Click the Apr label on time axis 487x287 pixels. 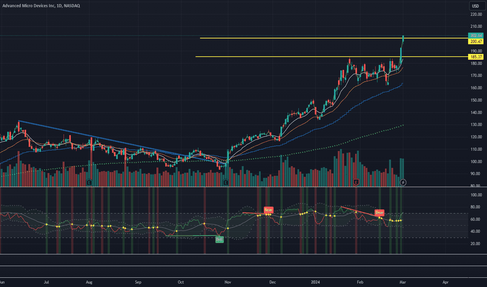coord(445,282)
